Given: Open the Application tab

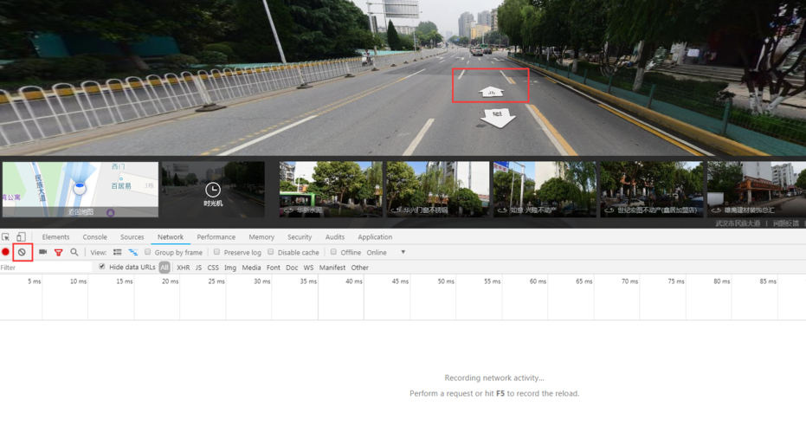Looking at the screenshot, I should click(x=375, y=237).
